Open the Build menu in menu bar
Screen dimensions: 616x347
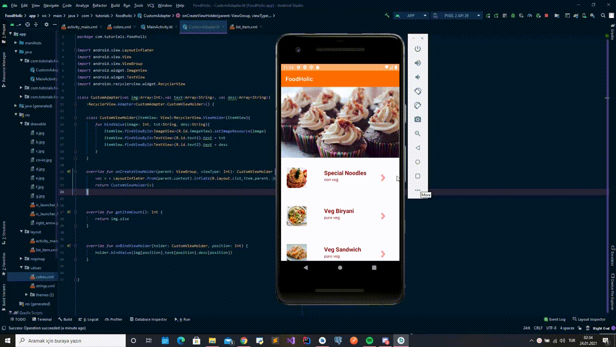(115, 5)
